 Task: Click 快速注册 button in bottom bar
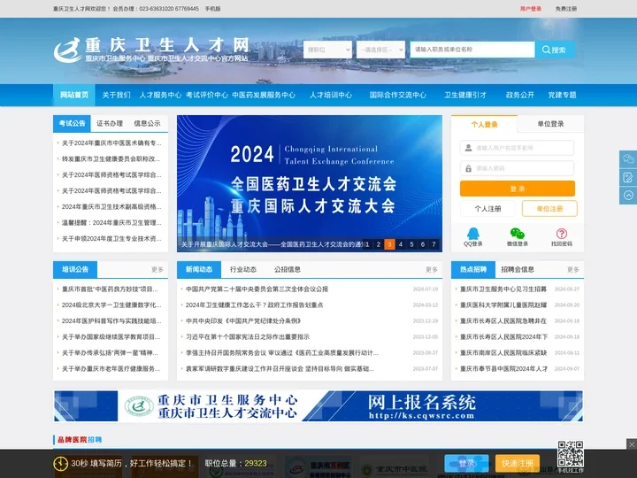pyautogui.click(x=518, y=463)
